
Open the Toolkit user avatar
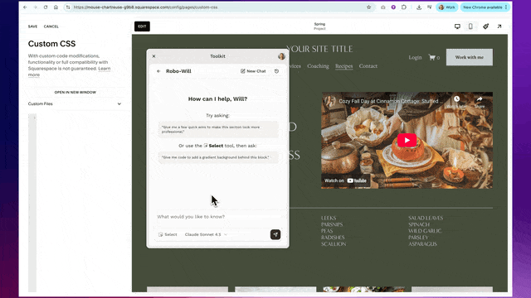pos(281,56)
